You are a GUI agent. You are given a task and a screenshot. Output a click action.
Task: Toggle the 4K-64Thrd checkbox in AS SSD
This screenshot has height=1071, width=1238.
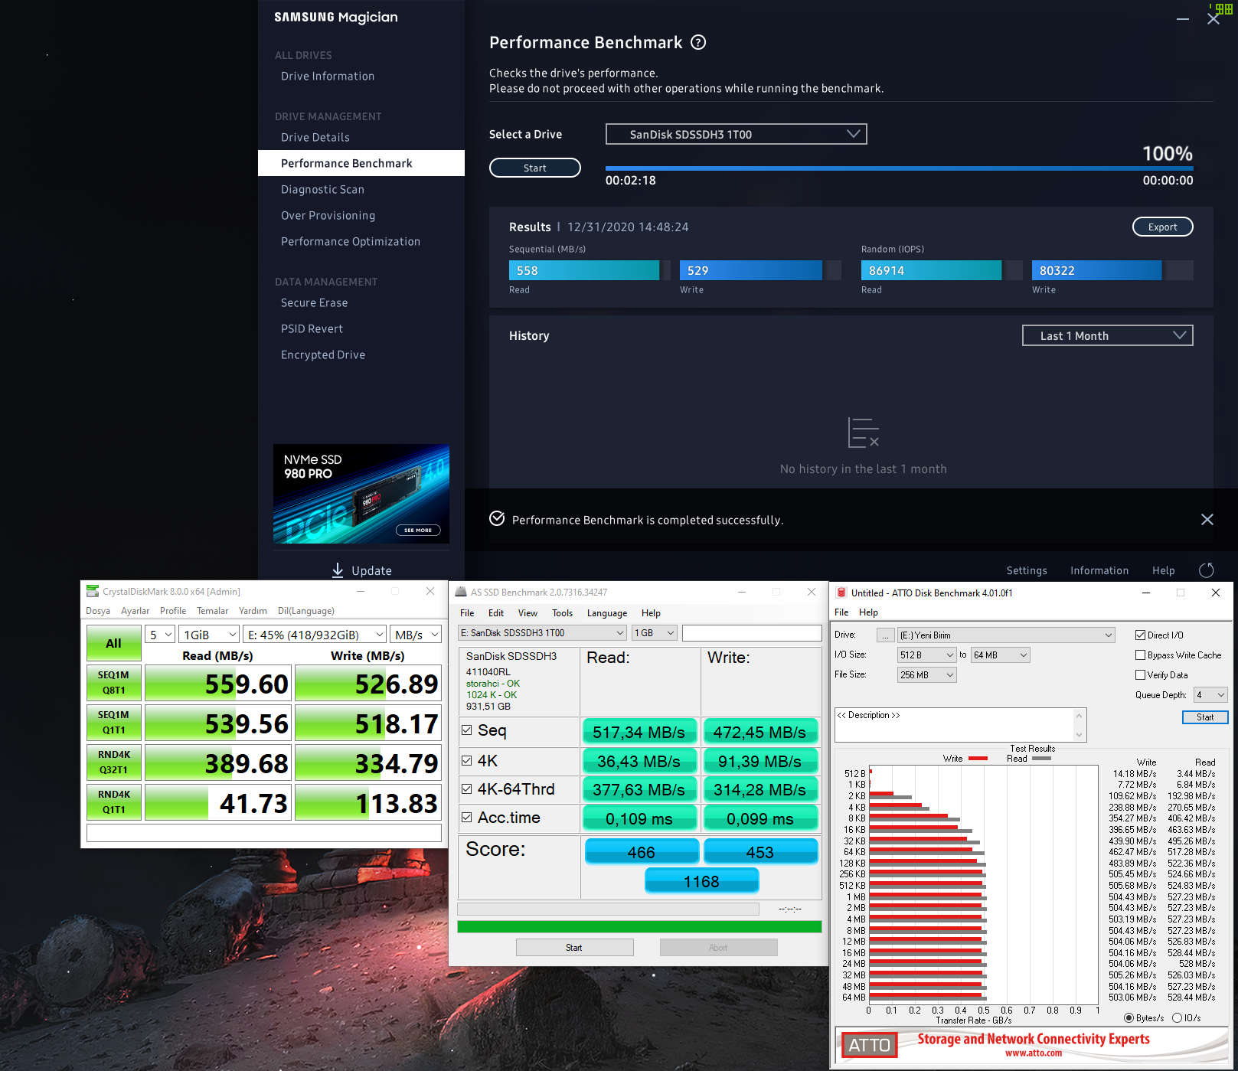point(466,789)
